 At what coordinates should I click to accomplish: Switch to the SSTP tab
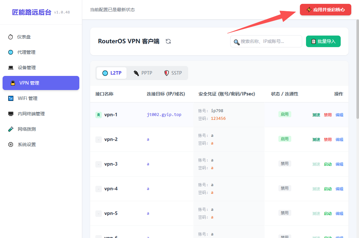[173, 73]
